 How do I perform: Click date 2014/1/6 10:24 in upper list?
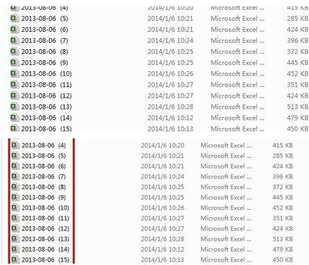[x=170, y=41]
